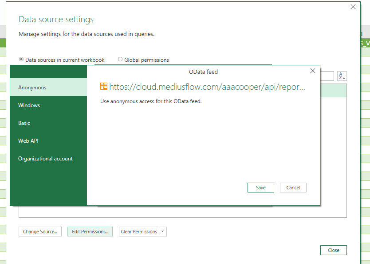Click the OData feed table icon
Image resolution: width=370 pixels, height=264 pixels.
coord(103,86)
